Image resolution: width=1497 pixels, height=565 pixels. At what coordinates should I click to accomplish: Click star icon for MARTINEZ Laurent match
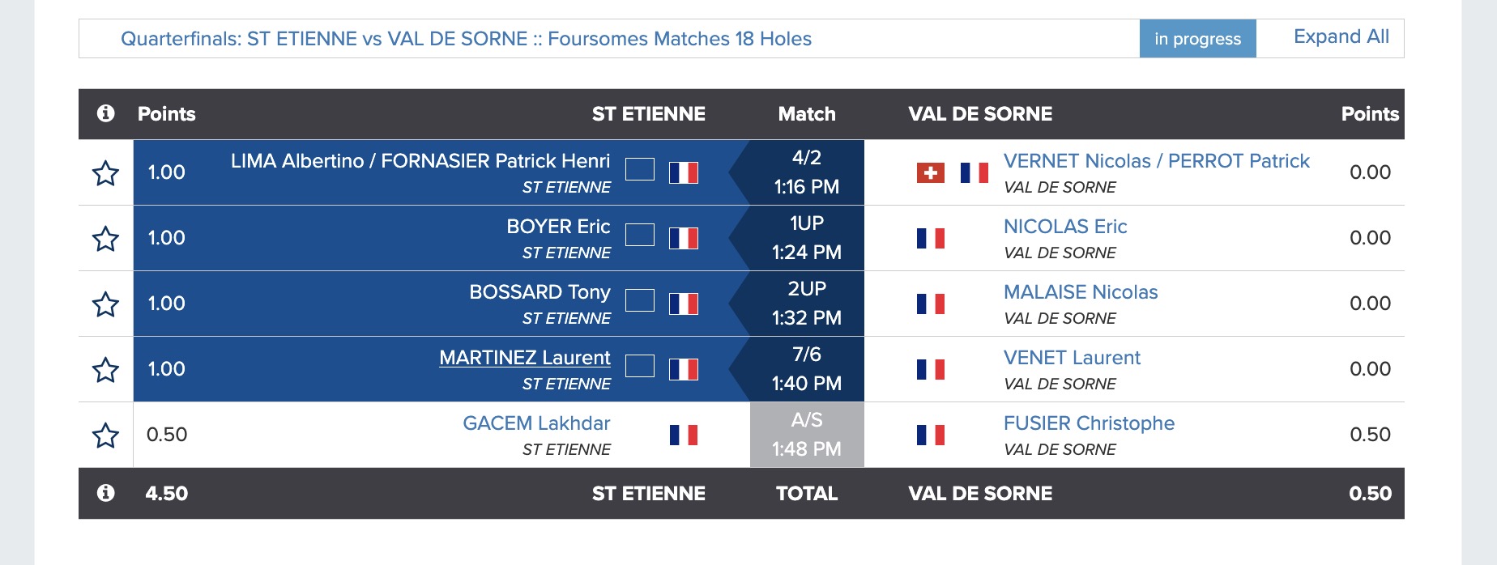tap(105, 370)
